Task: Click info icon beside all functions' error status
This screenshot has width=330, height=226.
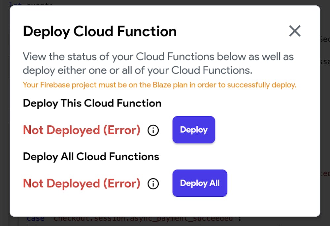Action: click(153, 184)
